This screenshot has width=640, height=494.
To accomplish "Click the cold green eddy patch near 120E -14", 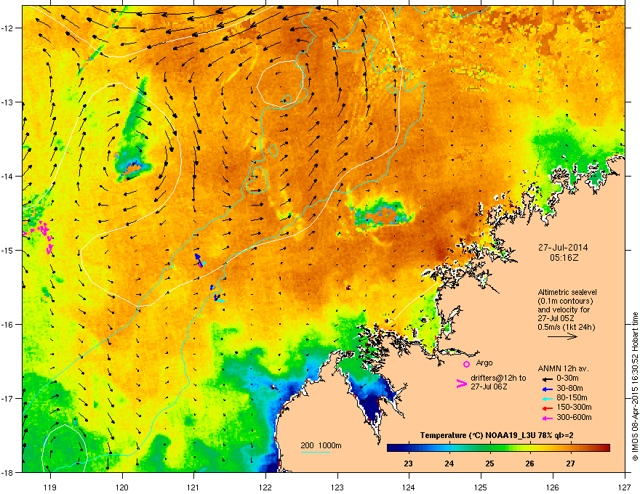I will pos(133,165).
